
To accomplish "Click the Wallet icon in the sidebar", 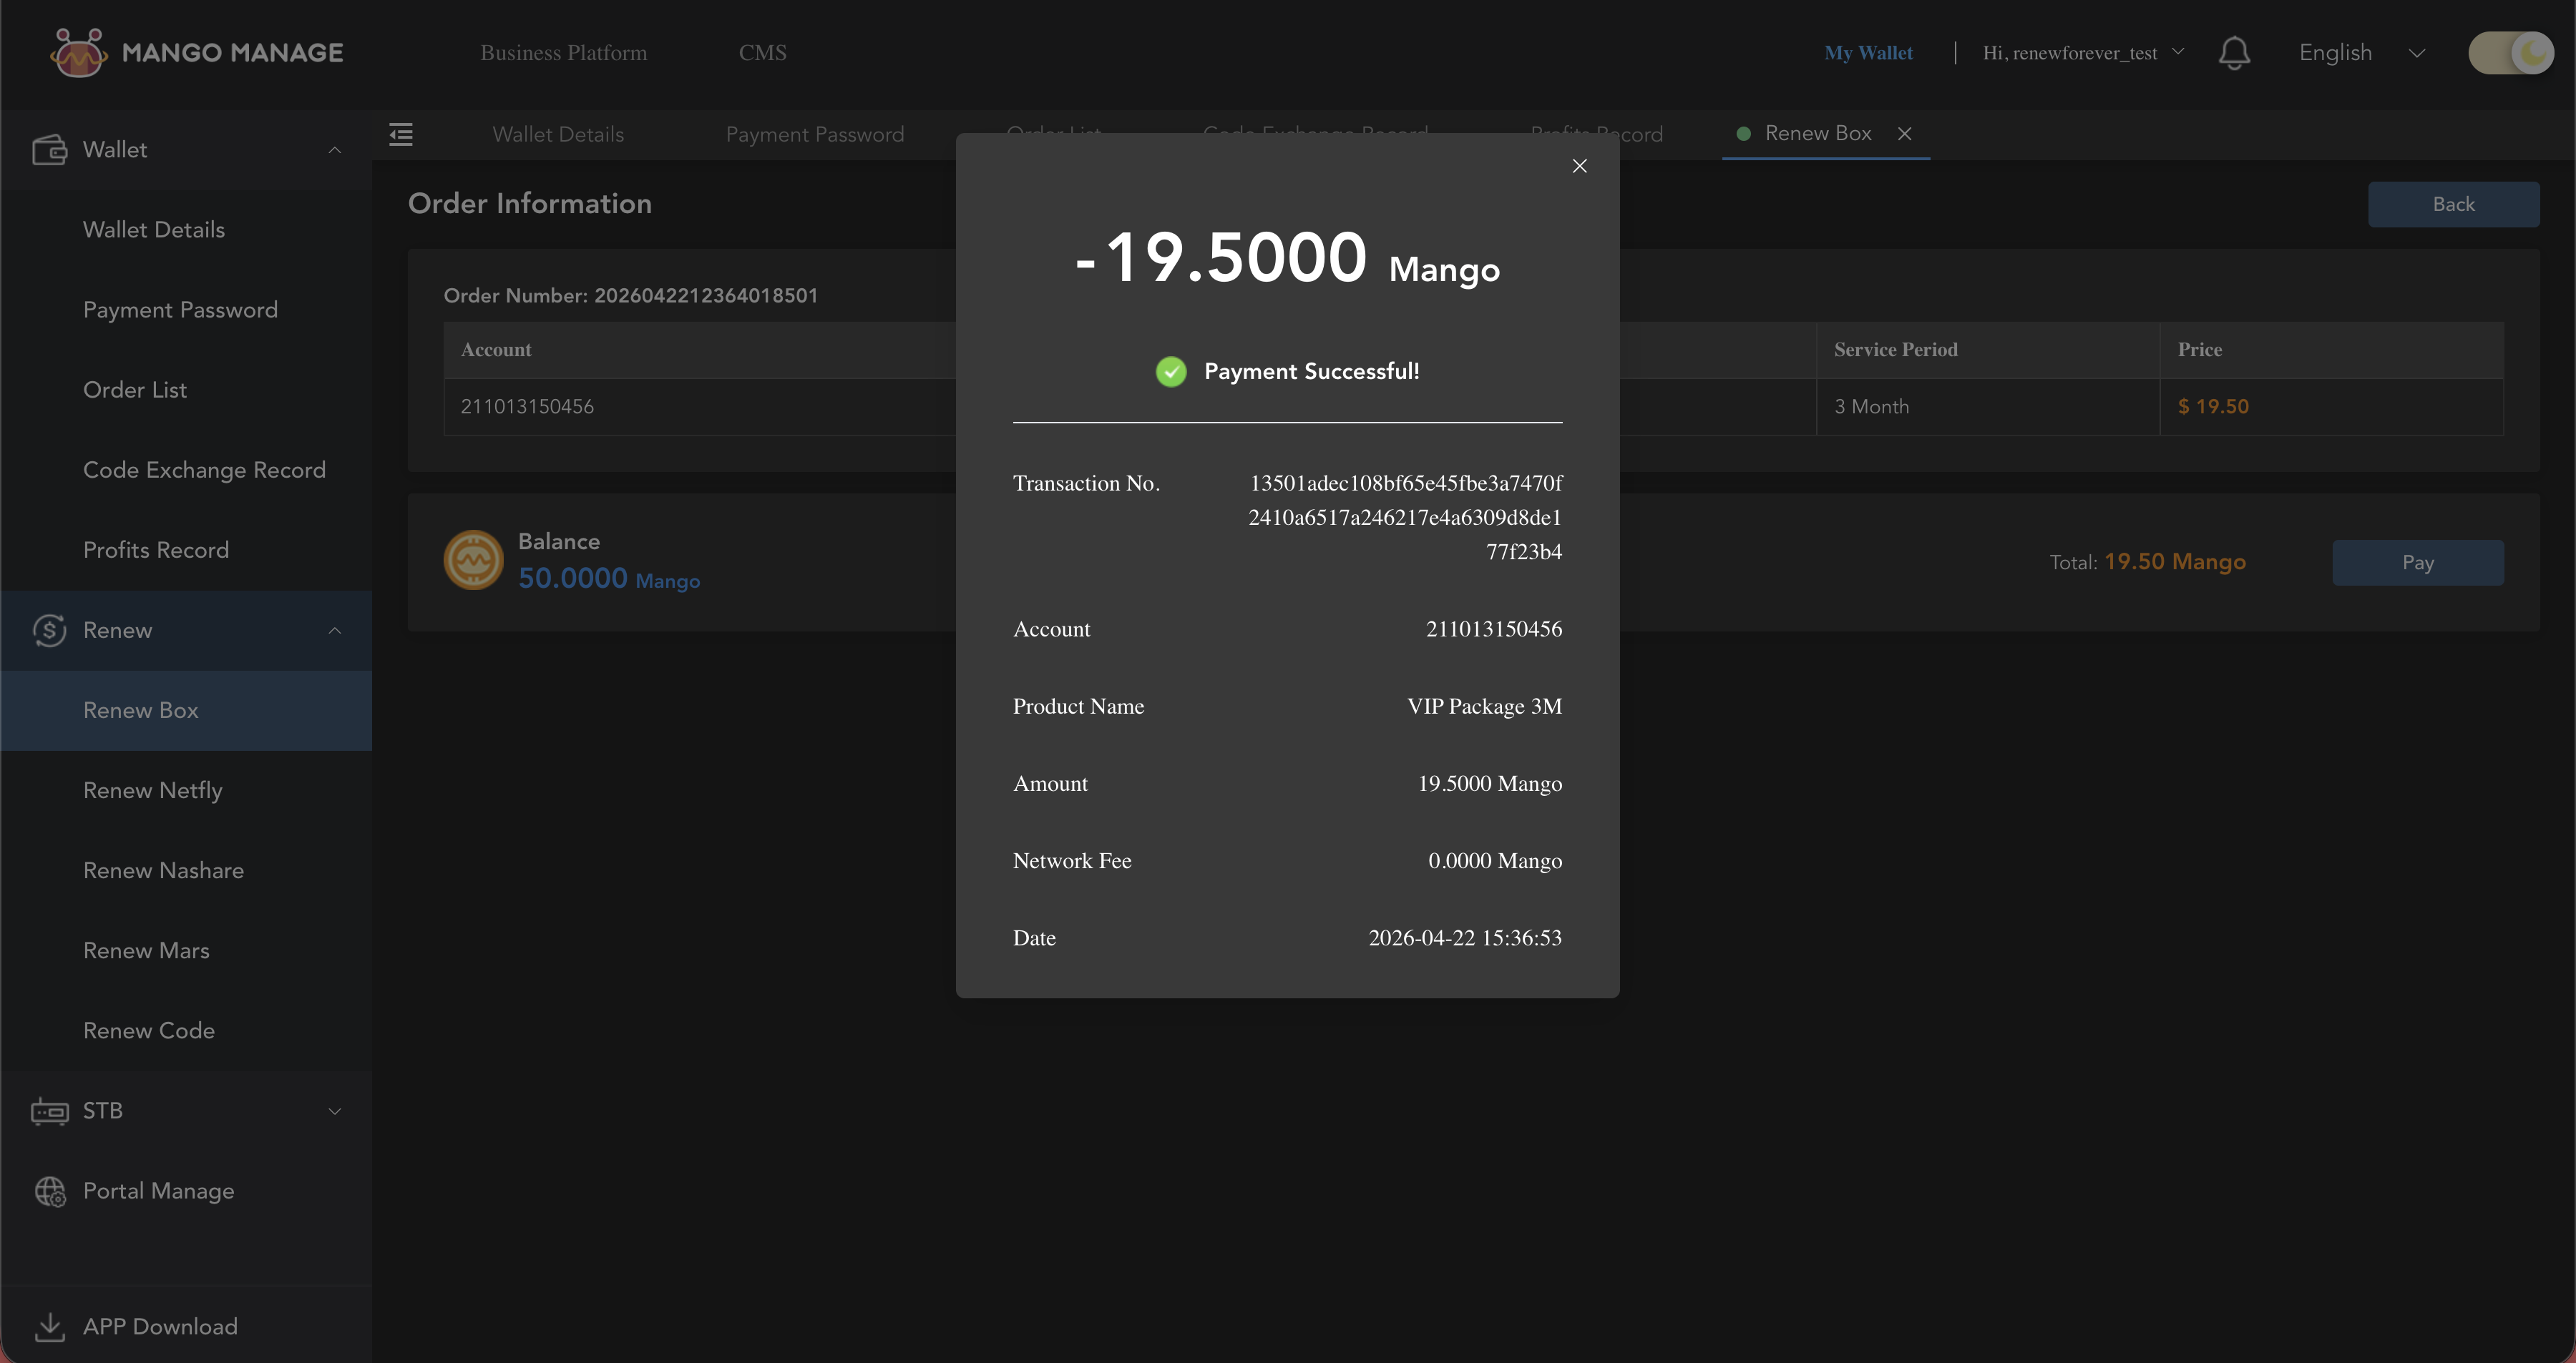I will [x=49, y=150].
